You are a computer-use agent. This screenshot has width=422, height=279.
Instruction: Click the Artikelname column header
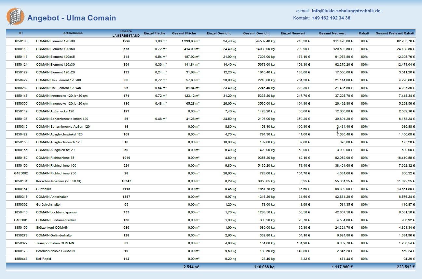73,33
